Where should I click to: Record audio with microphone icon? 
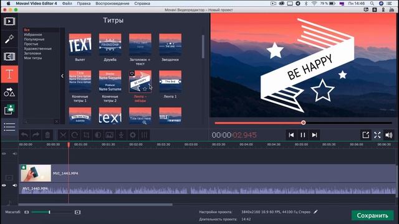pos(121,135)
